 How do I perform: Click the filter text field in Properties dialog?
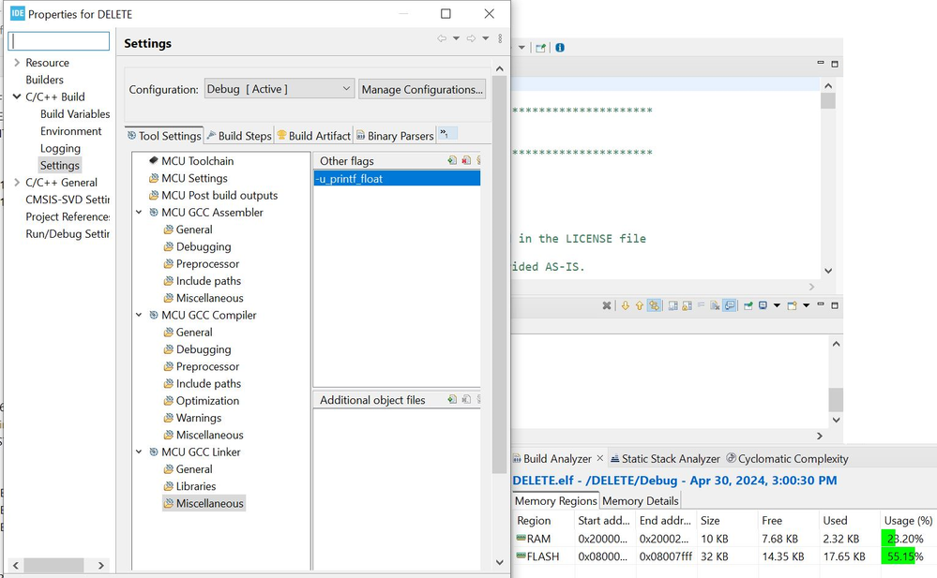(59, 42)
